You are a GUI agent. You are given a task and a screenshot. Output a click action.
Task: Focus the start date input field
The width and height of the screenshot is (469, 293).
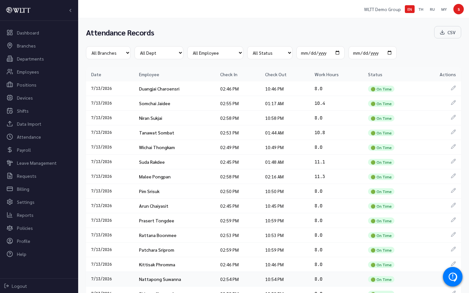[320, 53]
